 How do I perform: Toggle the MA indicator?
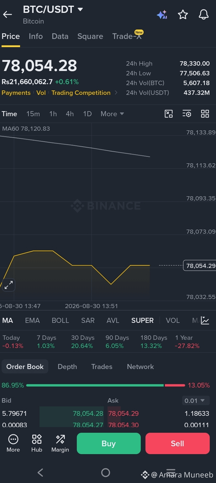point(8,320)
